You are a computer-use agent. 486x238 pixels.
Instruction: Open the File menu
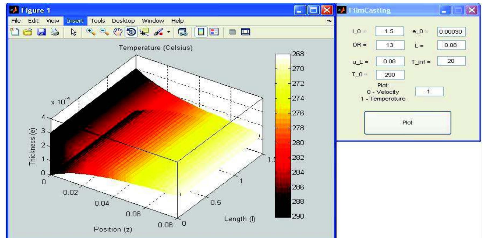pyautogui.click(x=16, y=21)
